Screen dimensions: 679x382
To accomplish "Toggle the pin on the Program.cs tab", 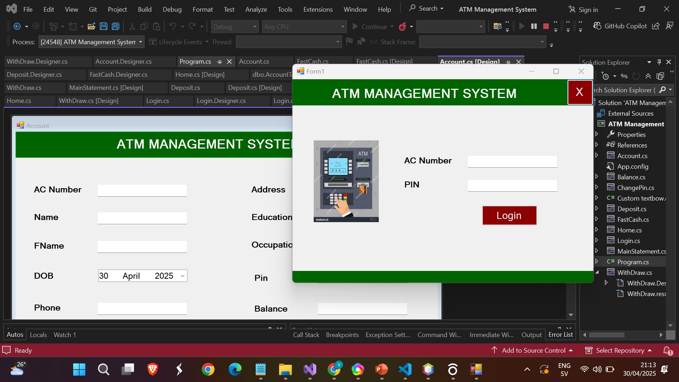I will point(220,62).
